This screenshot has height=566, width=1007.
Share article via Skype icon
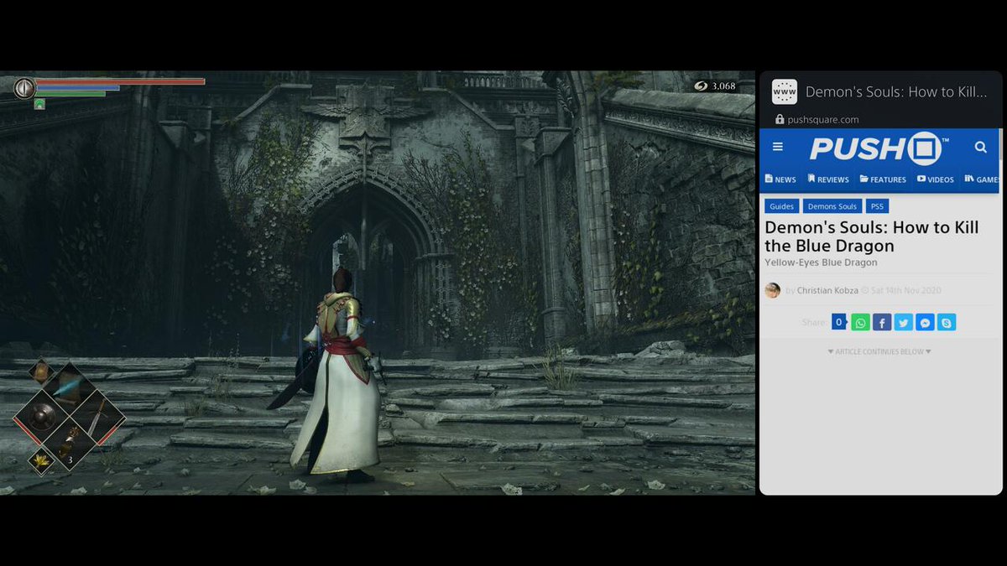[947, 323]
